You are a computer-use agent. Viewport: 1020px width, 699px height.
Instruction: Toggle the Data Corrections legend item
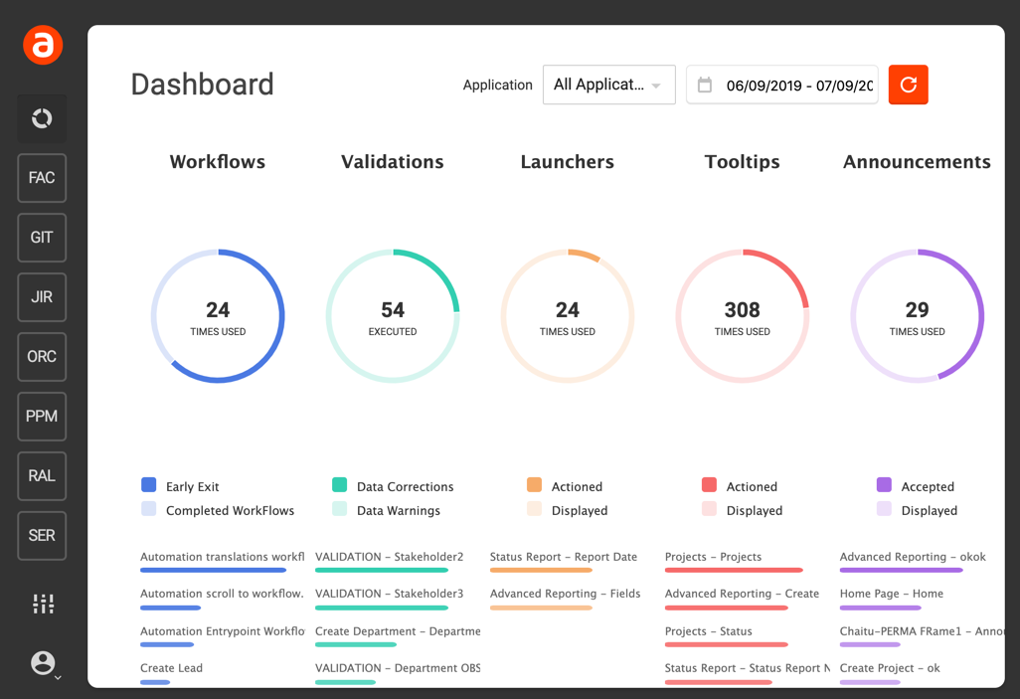click(x=340, y=485)
